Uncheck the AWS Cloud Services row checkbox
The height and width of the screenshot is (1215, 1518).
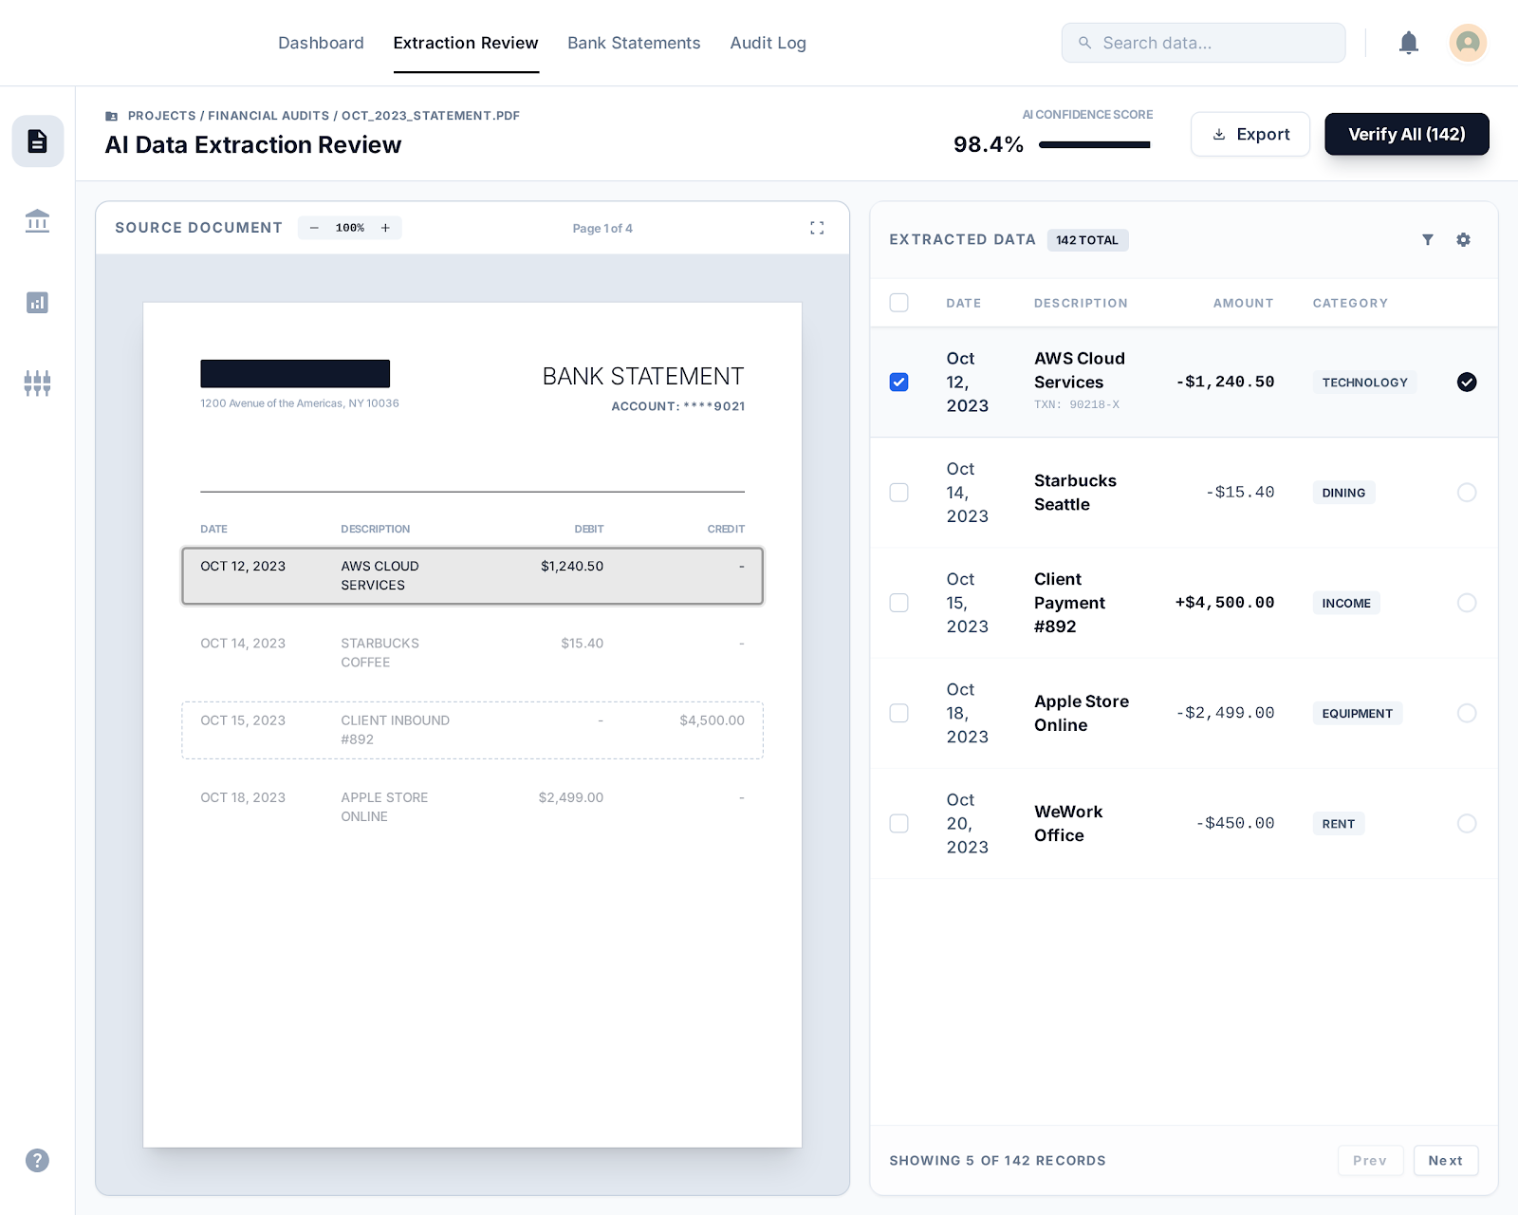pos(898,383)
